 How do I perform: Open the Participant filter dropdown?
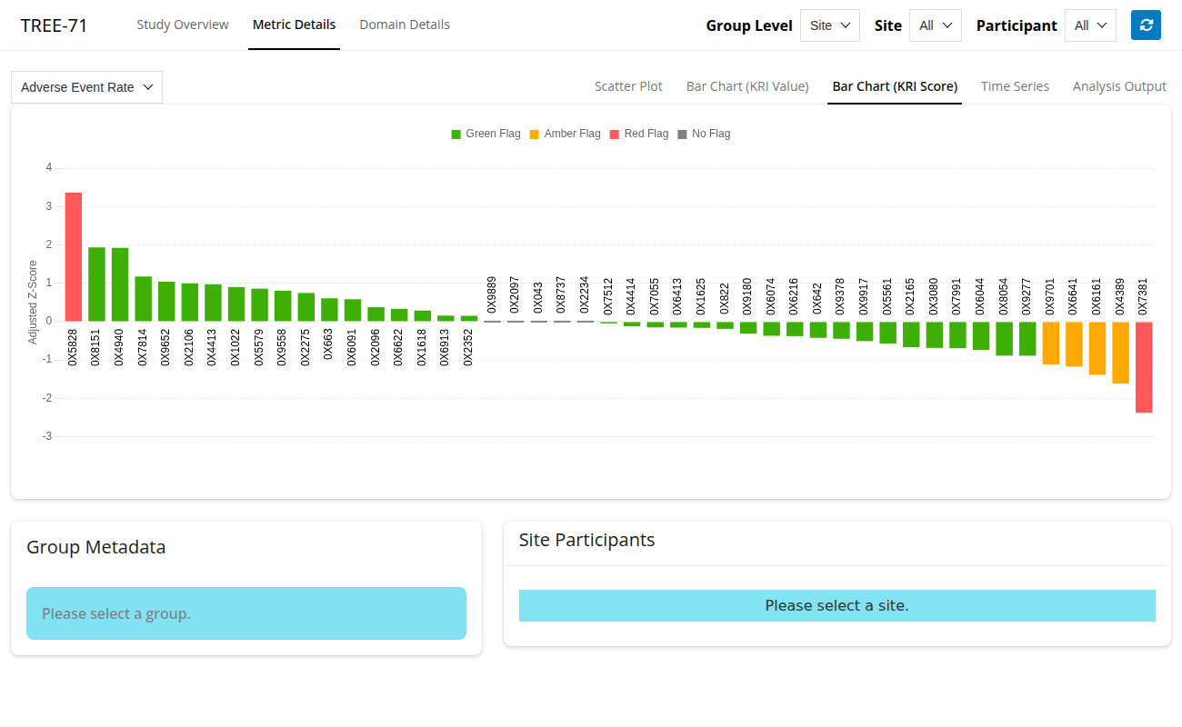(1090, 25)
